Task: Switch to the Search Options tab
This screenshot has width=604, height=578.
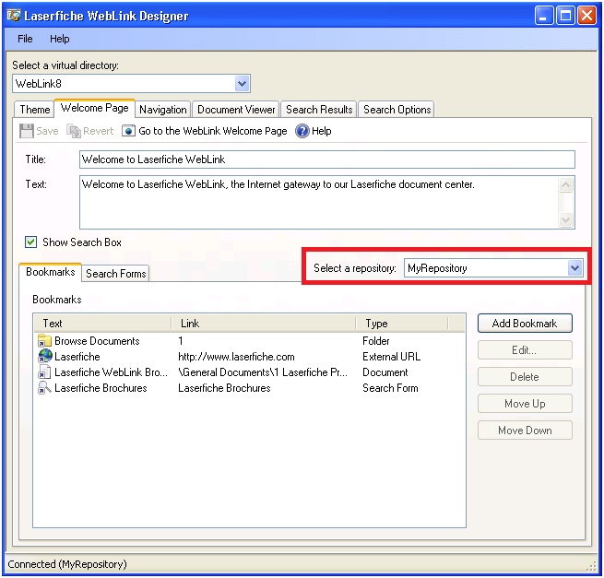Action: click(397, 110)
